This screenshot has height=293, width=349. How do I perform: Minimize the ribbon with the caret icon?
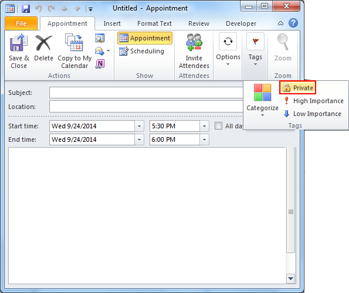[x=281, y=23]
